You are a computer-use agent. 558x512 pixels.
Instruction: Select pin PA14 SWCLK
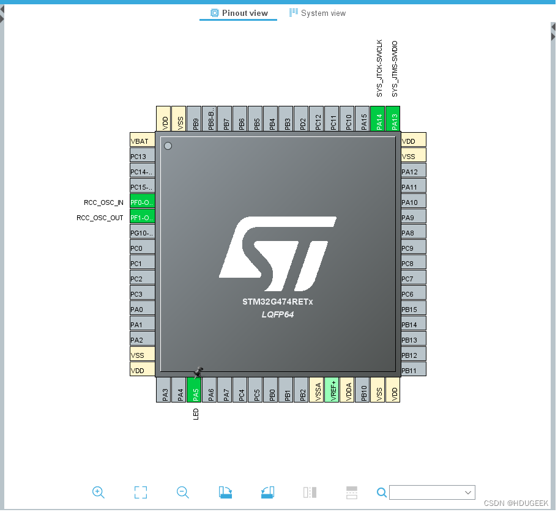coord(379,119)
